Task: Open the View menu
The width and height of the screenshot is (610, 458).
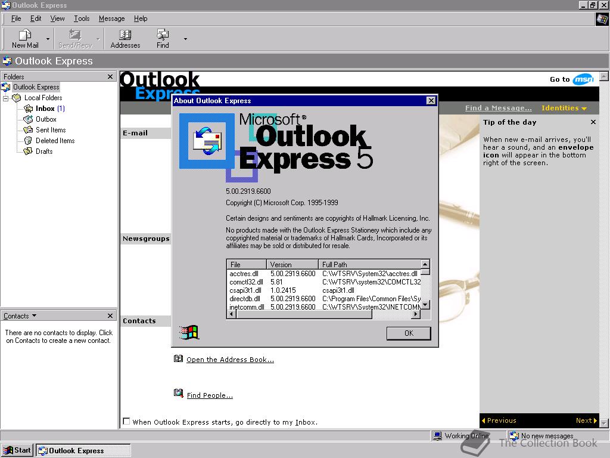Action: pos(57,18)
